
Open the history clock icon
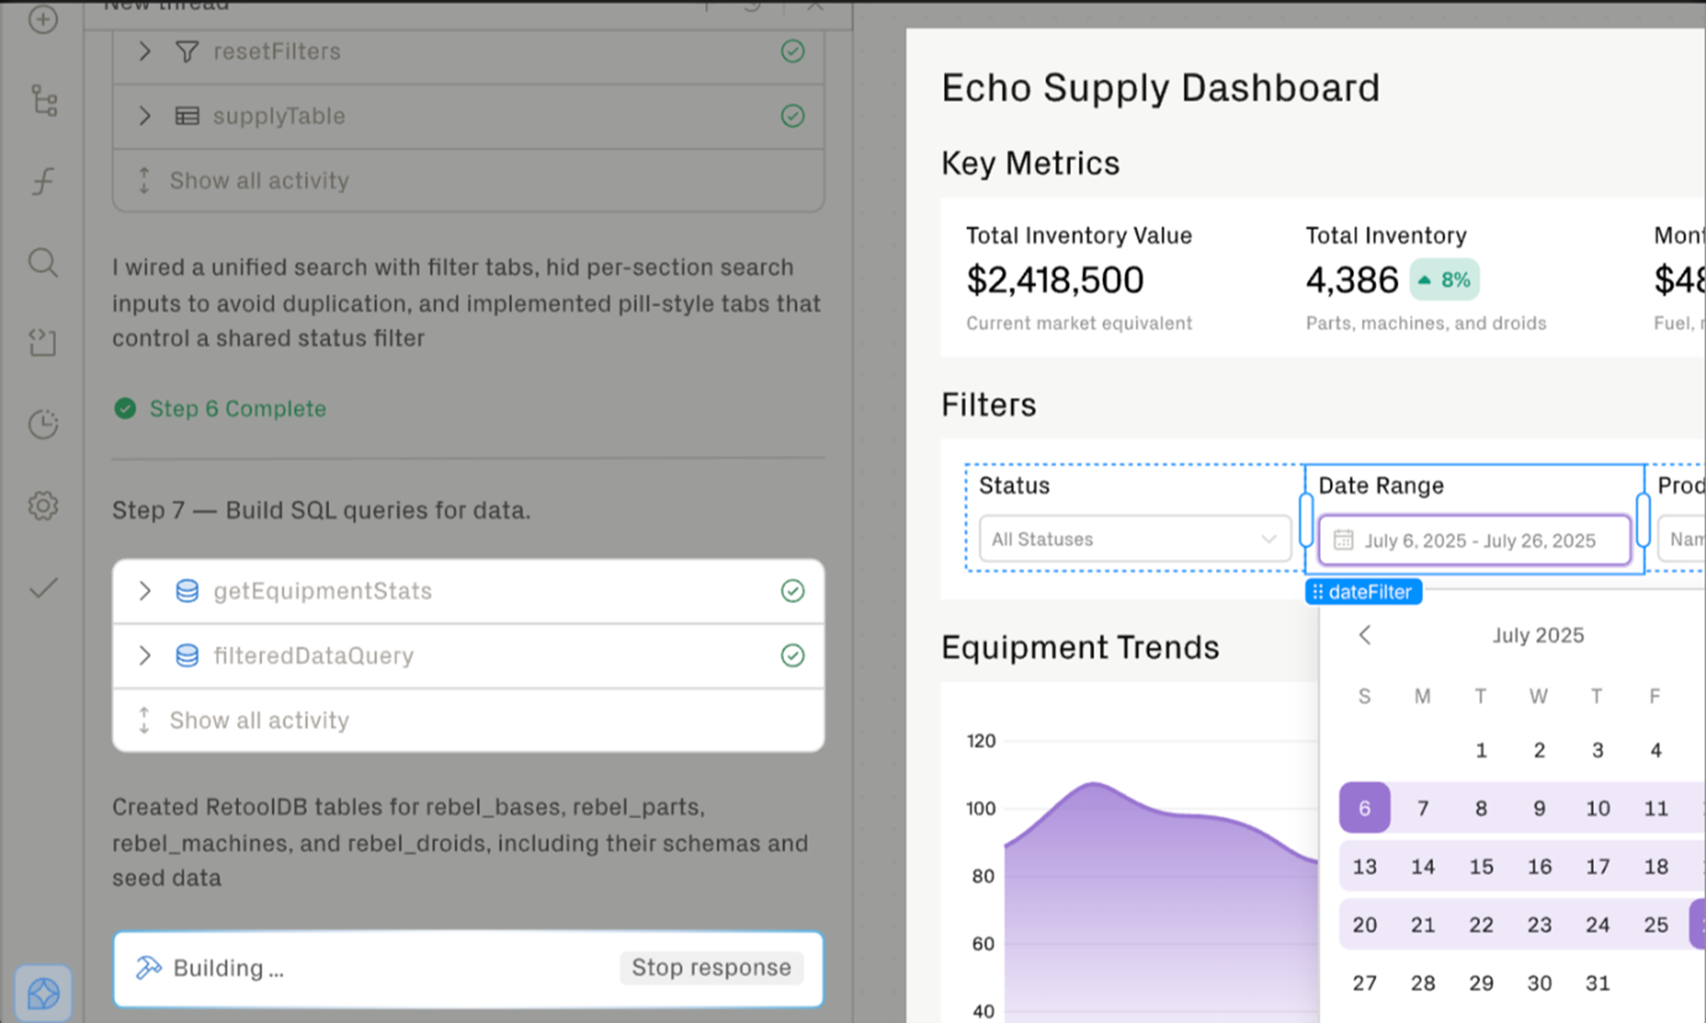click(42, 423)
